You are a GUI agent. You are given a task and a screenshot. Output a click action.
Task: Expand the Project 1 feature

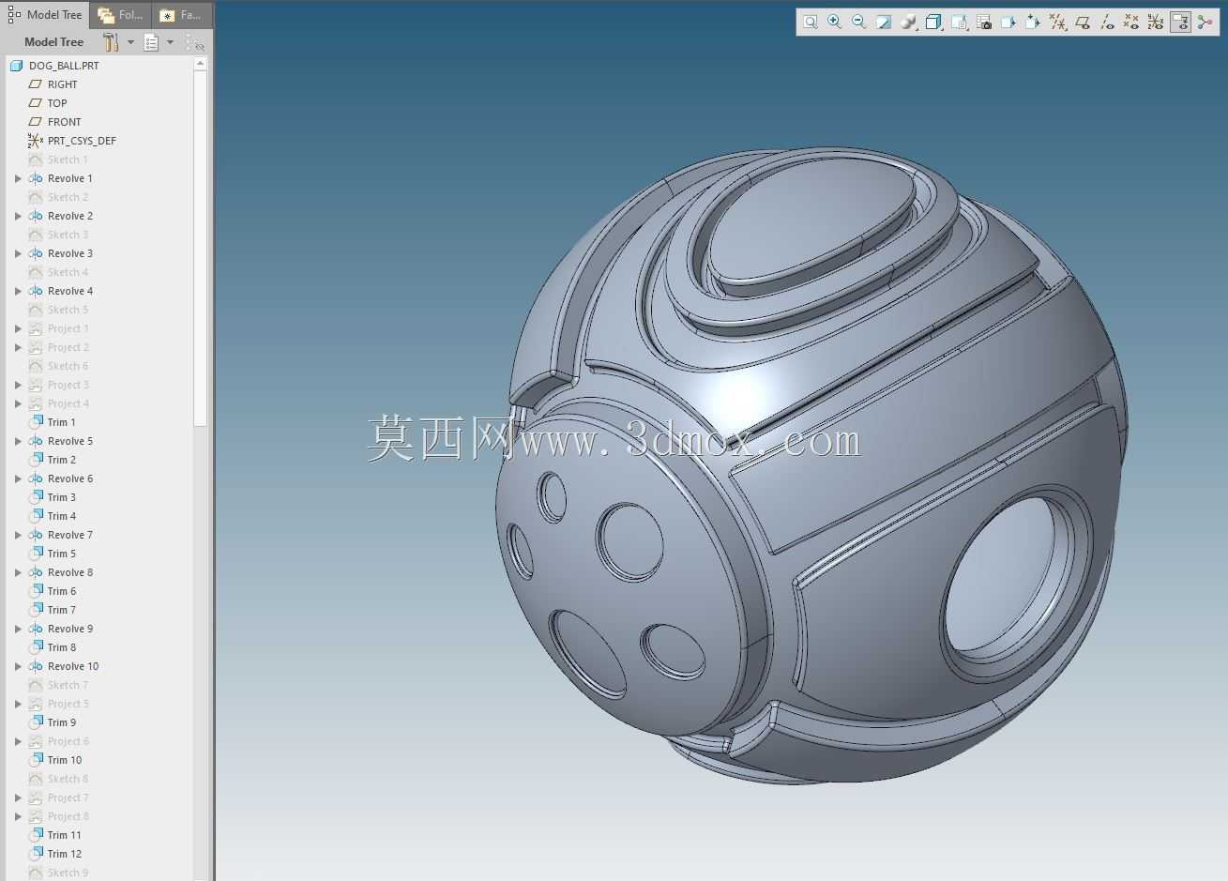tap(18, 328)
